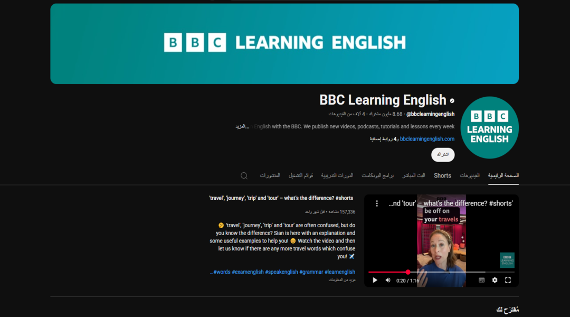This screenshot has height=317, width=570.
Task: Click the مُقترَح لك section heading
Action: 508,310
